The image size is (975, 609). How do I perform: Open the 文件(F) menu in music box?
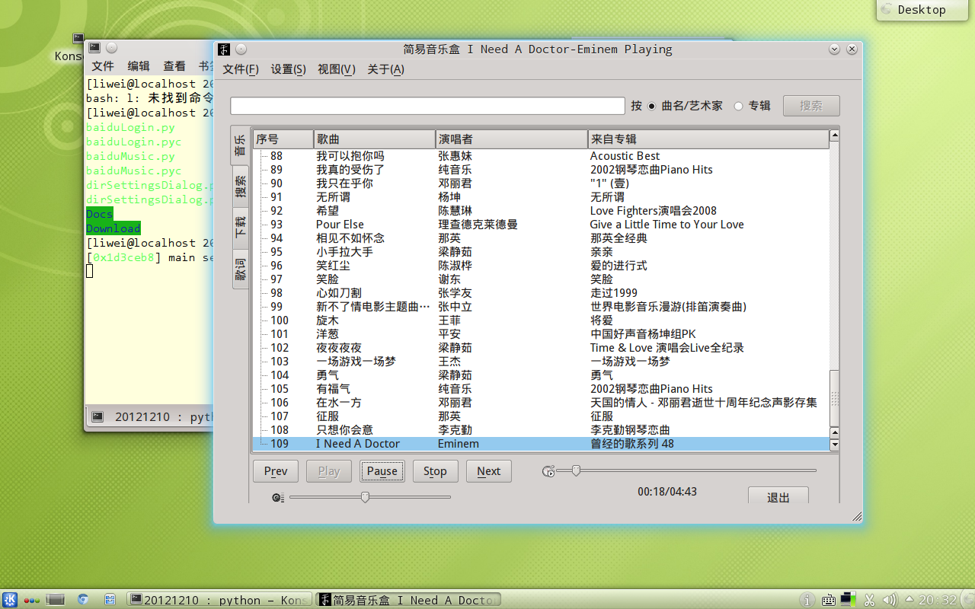click(241, 69)
